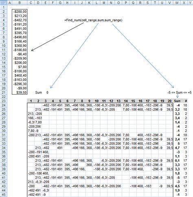
Task: Click table header cell 20 in row 23
Action: click(169, 101)
